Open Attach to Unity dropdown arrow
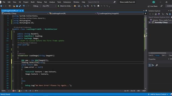This screenshot has width=172, height=96. (72, 6)
